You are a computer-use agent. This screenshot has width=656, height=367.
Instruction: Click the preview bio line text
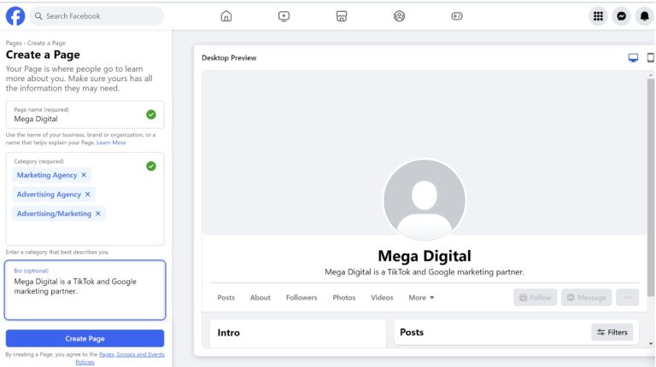[x=425, y=272]
